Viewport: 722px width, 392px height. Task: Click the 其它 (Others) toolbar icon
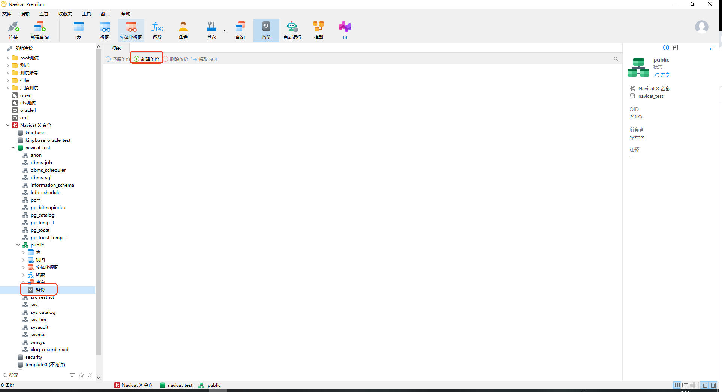(212, 30)
